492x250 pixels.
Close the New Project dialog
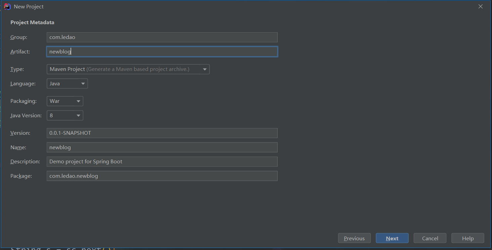[x=481, y=6]
